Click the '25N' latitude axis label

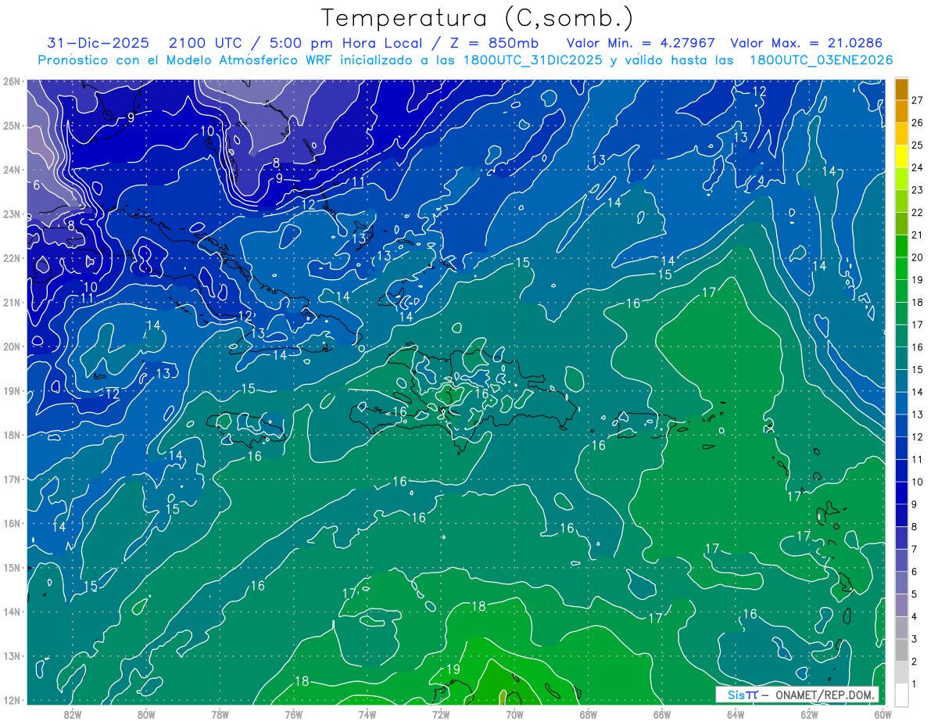coord(12,125)
